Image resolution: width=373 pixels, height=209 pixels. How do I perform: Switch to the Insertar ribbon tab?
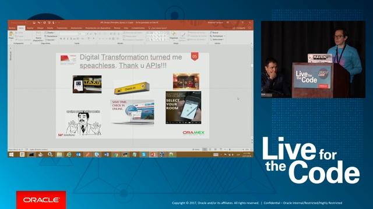(30, 28)
